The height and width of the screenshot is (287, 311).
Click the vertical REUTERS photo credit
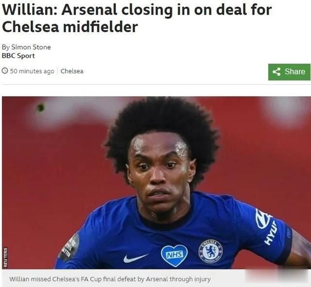point(5,257)
